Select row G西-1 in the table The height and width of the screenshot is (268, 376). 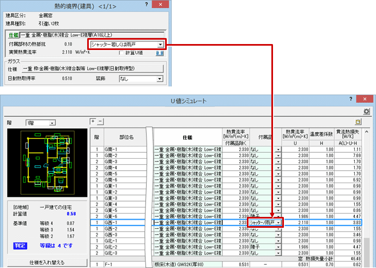[226, 222]
